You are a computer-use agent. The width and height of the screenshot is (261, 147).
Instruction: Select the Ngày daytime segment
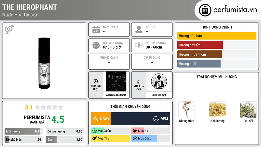101,119
